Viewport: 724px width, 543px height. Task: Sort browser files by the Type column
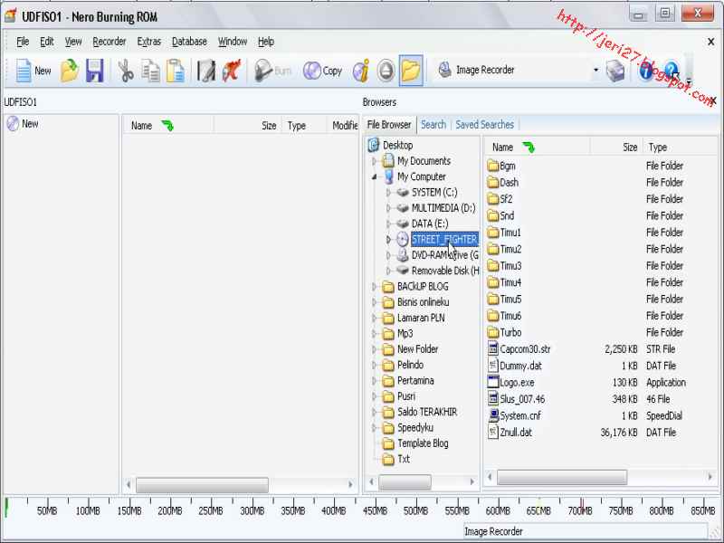point(680,148)
